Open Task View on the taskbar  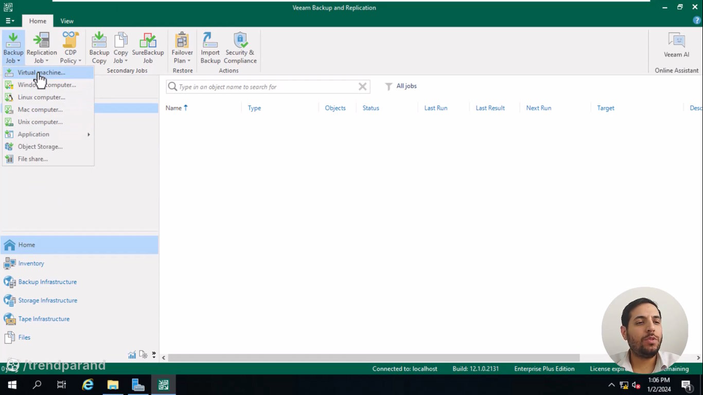pos(62,385)
